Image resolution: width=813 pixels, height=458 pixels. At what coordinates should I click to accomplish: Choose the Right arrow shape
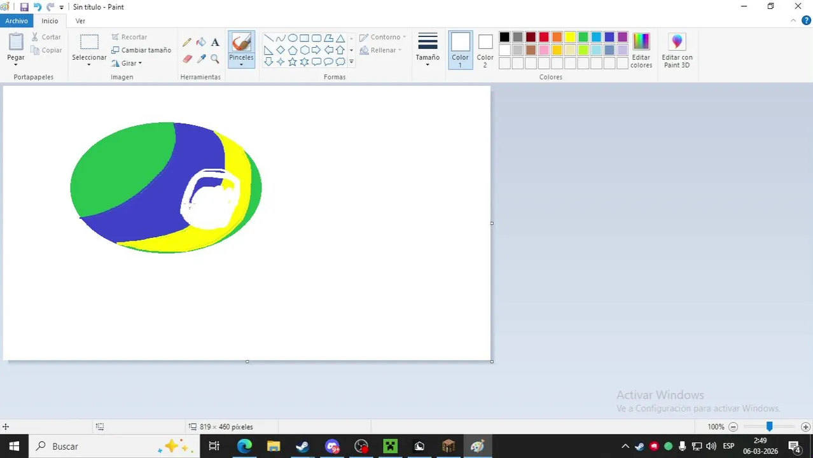pyautogui.click(x=316, y=50)
